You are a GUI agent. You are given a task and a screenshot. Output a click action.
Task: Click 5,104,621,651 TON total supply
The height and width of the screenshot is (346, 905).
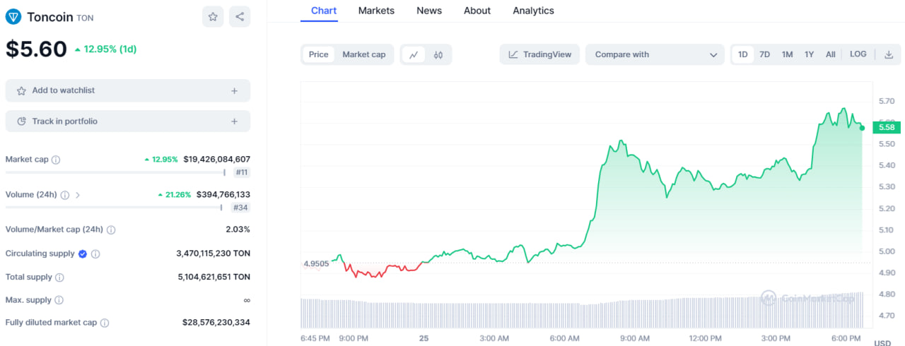[213, 278]
